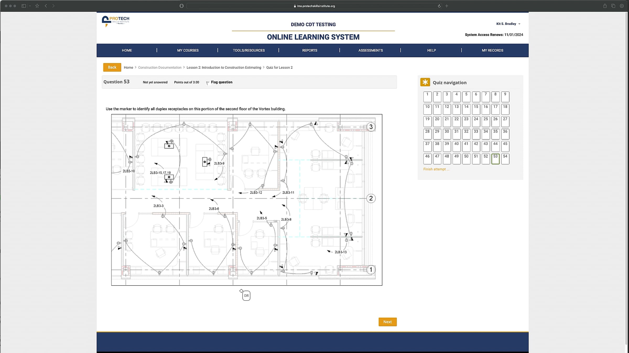Screen dimensions: 629x353
Task: Open the Assessments menu item
Action: (x=370, y=50)
